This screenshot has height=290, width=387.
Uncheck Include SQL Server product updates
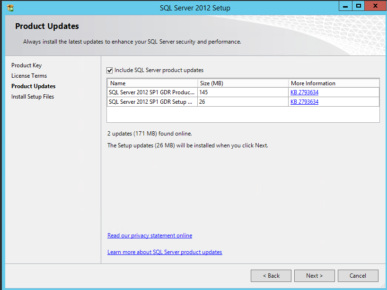(x=110, y=71)
